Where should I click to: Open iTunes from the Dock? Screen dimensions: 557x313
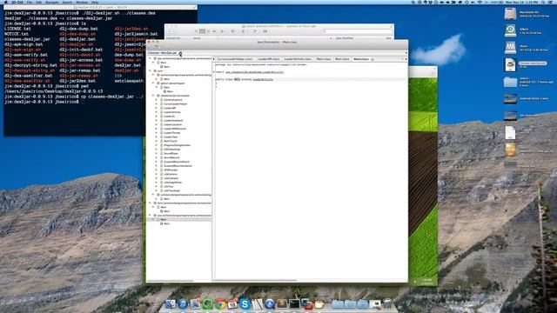[183, 303]
